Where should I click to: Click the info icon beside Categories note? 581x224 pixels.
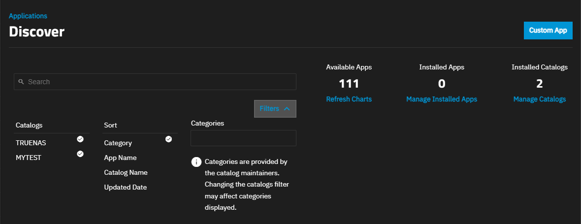pyautogui.click(x=196, y=162)
